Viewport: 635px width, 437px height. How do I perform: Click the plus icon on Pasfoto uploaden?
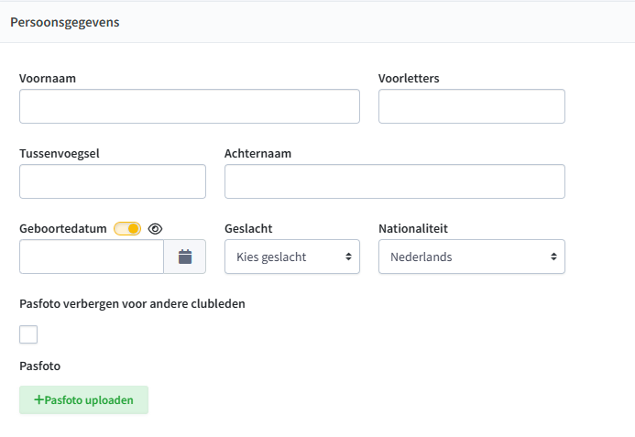(38, 400)
